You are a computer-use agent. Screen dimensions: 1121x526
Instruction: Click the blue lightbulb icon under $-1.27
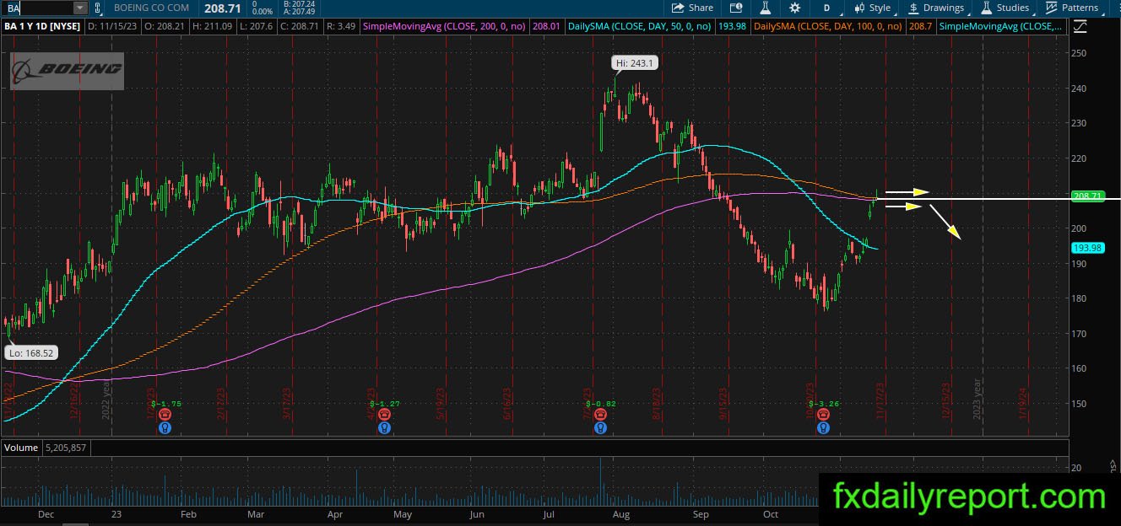point(384,427)
